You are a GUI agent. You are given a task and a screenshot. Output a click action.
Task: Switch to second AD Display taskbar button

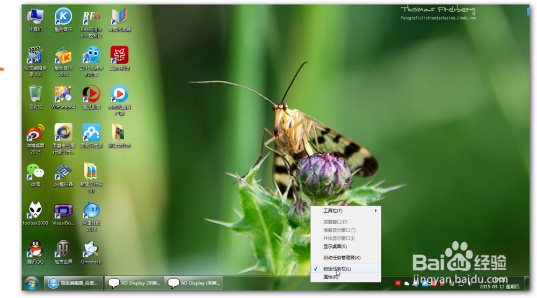[194, 283]
